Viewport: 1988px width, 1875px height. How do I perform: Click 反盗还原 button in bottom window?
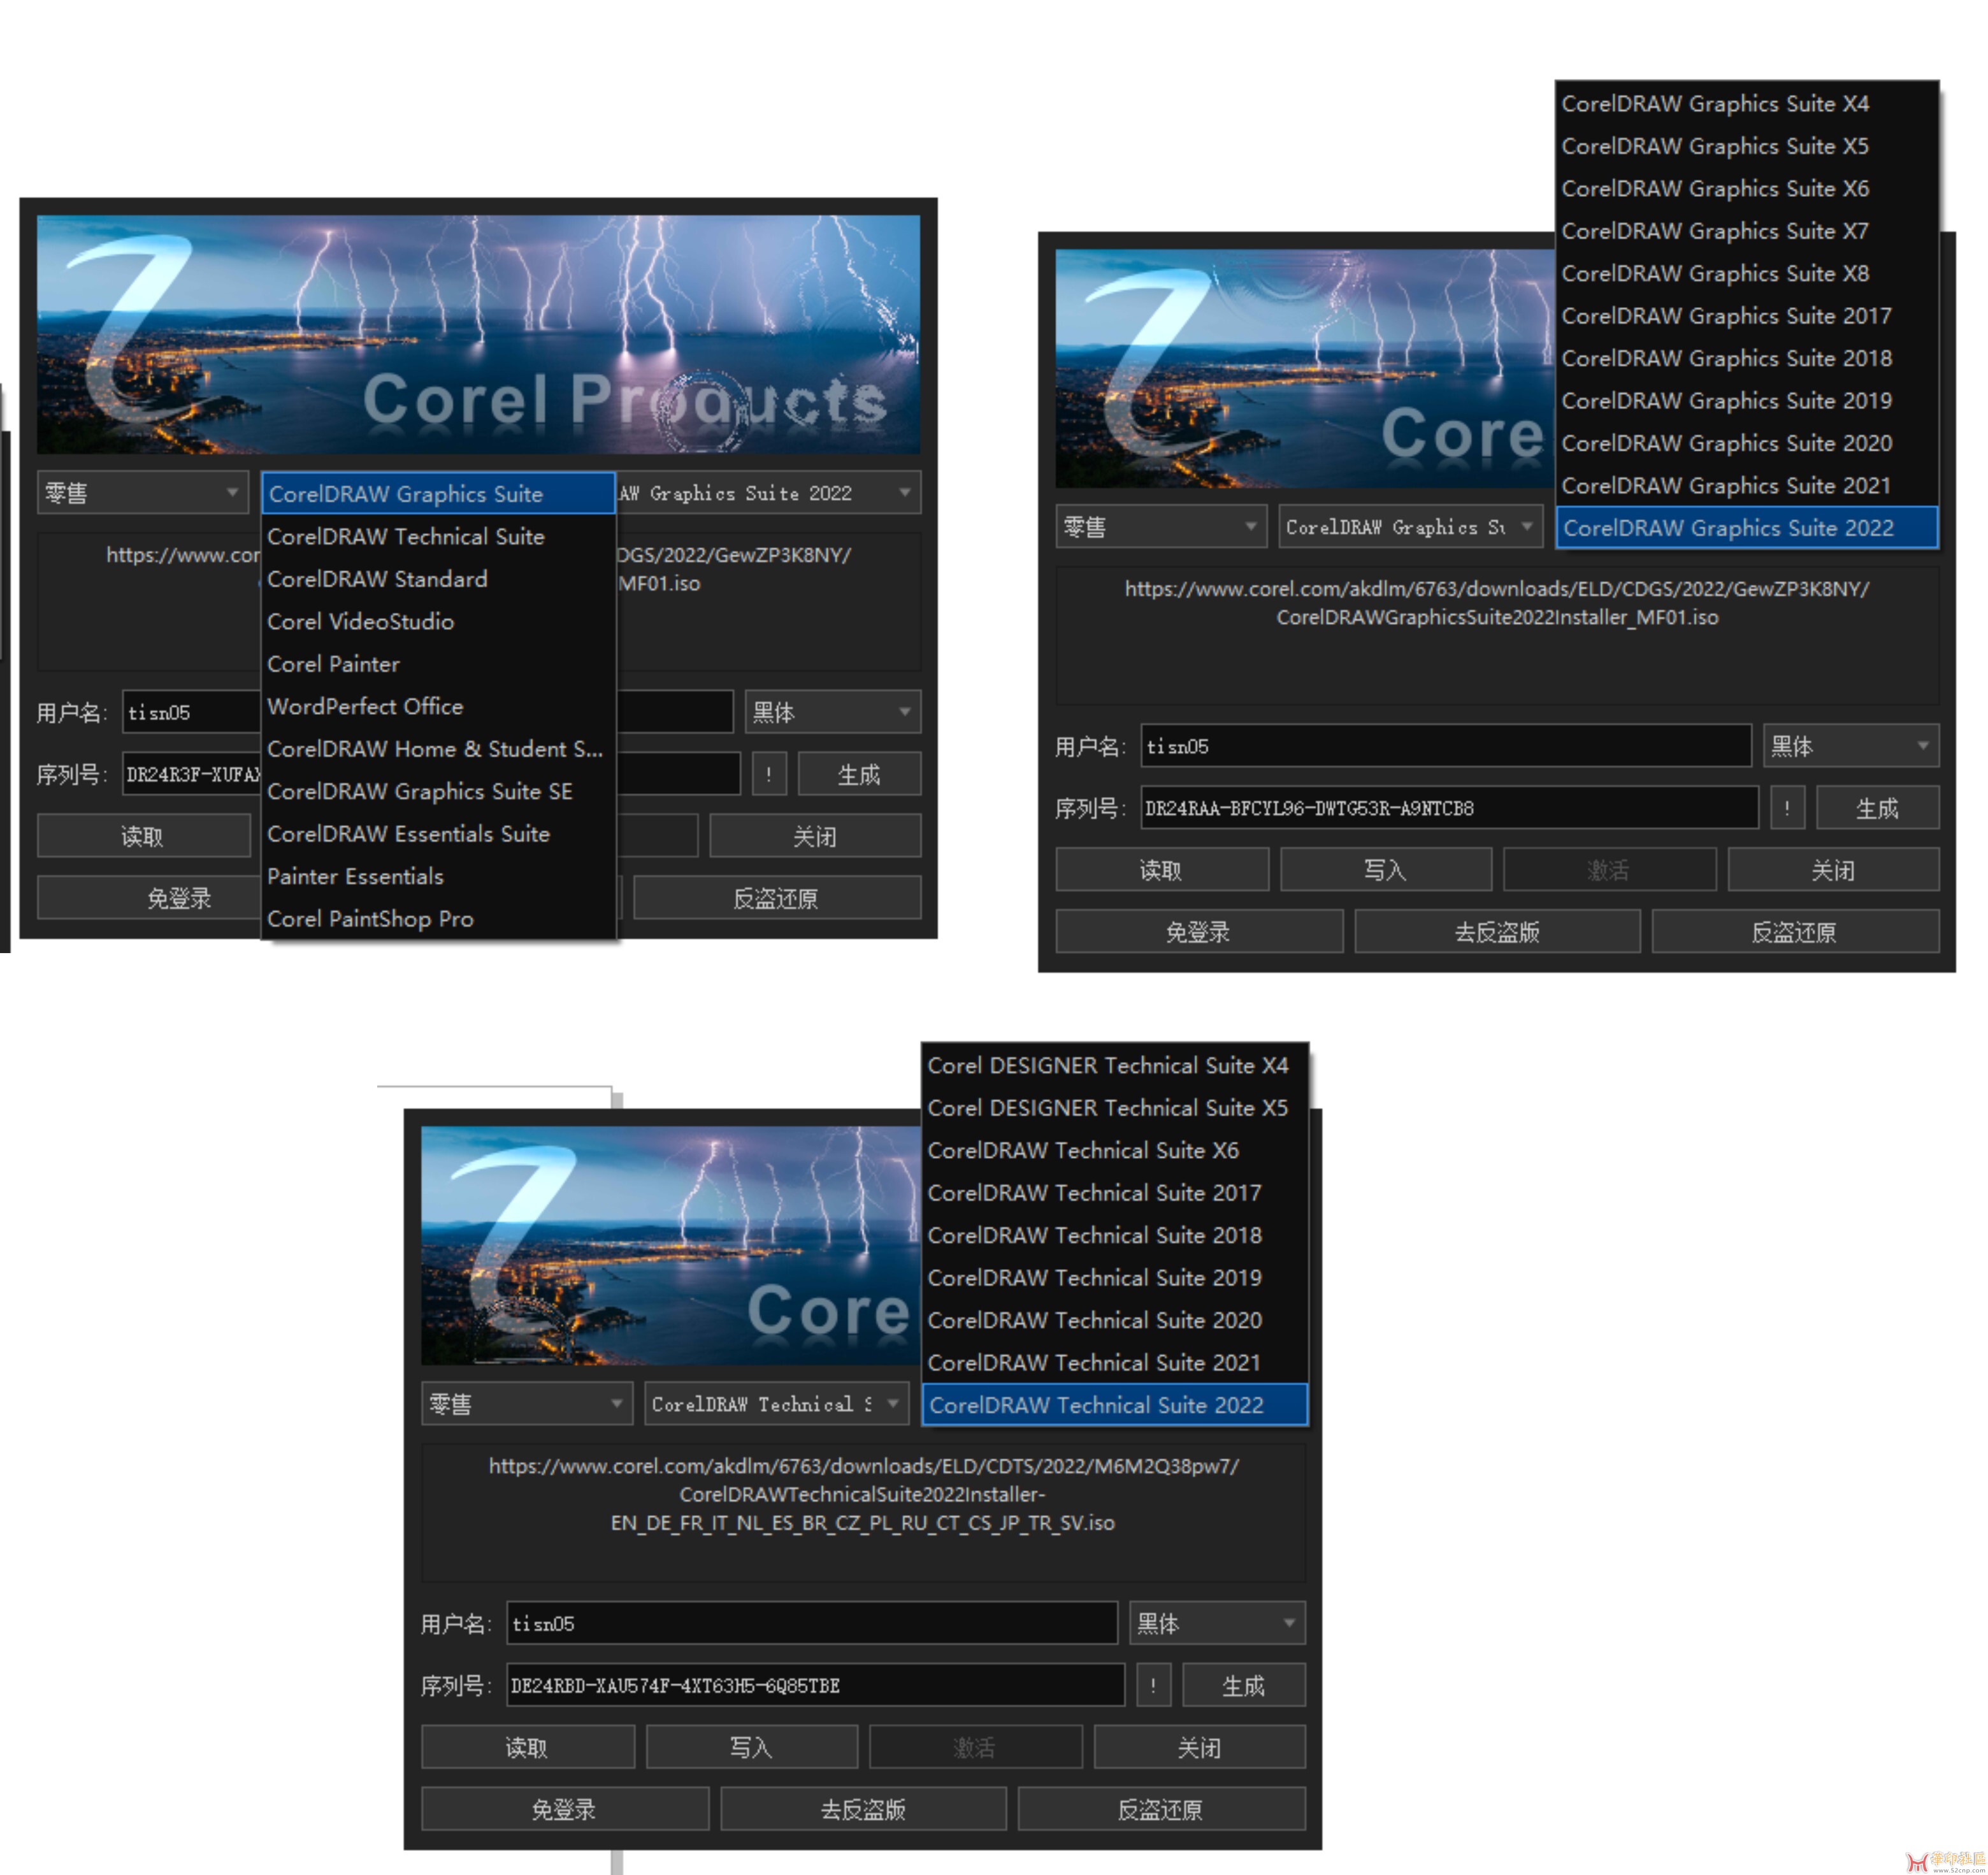(1161, 1809)
